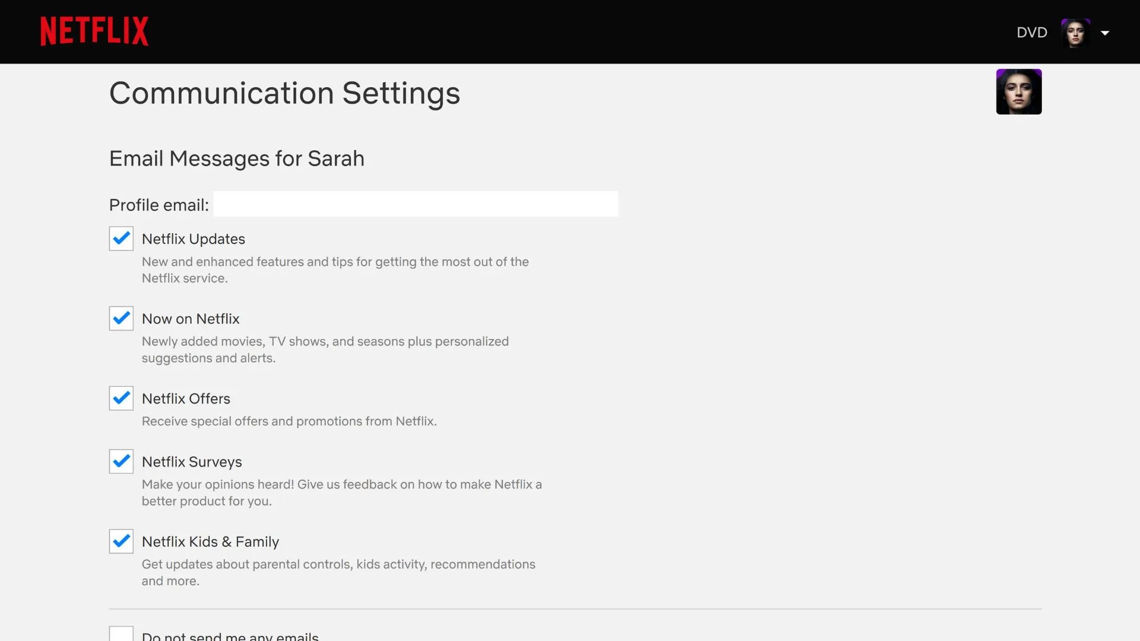The image size is (1140, 641).
Task: Uncheck the Now on Netflix option
Action: 121,319
